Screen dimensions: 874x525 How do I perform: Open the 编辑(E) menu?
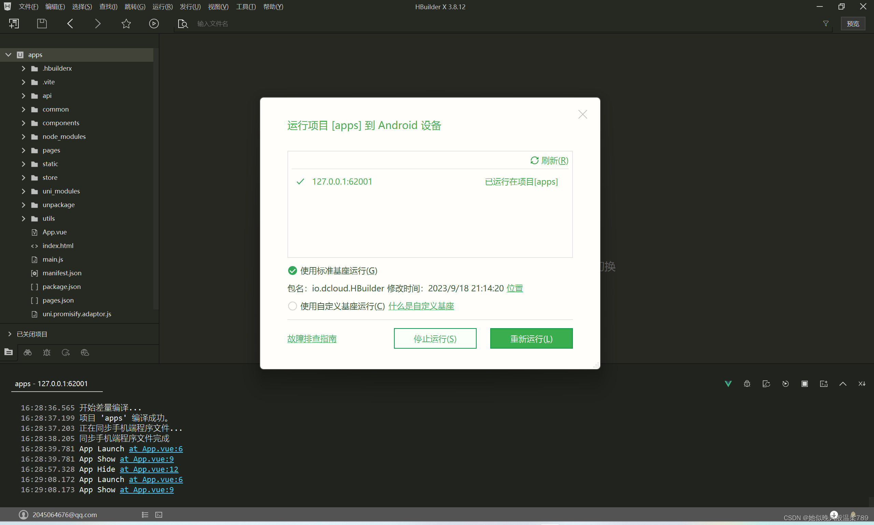click(x=55, y=7)
